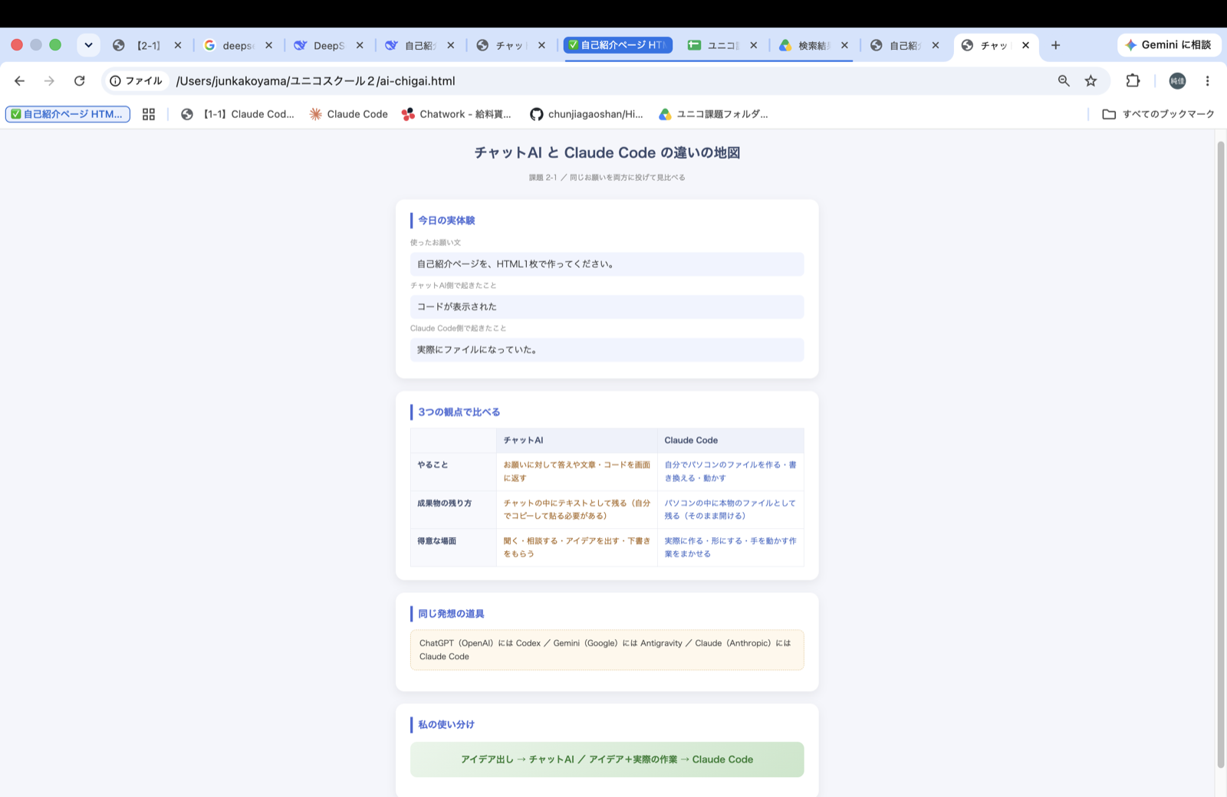Open the すべてのブックマーク folder
Image resolution: width=1227 pixels, height=797 pixels.
pyautogui.click(x=1158, y=114)
